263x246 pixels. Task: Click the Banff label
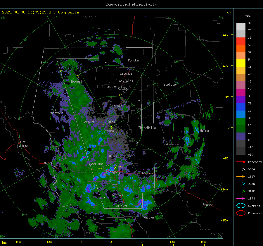click(48, 163)
